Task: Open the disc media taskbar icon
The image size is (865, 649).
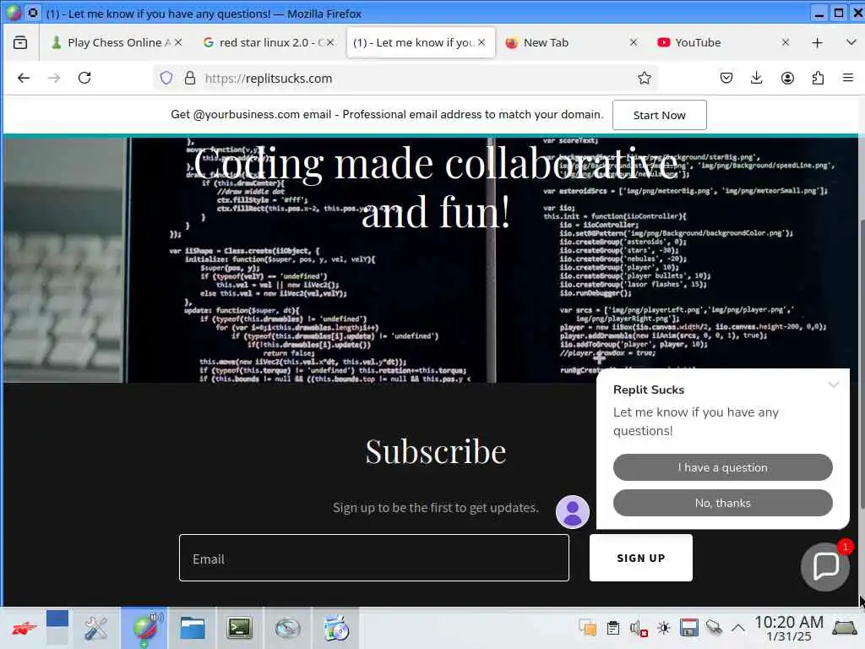Action: point(336,628)
